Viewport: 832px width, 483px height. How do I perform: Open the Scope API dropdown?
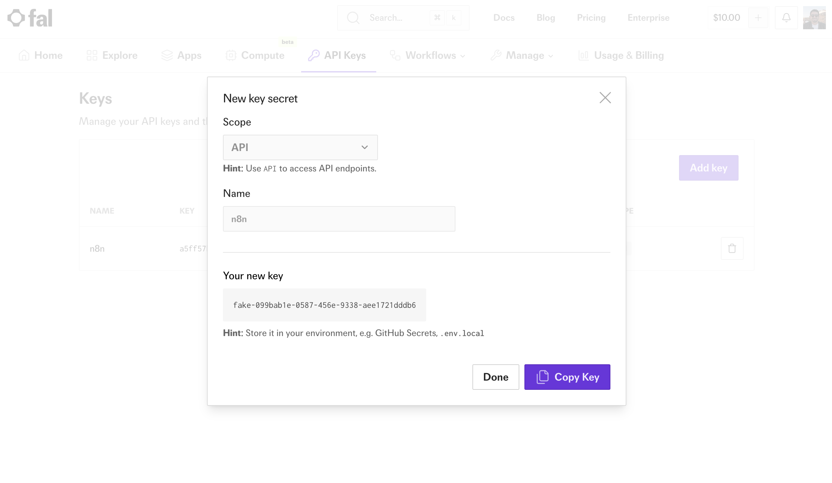pos(300,147)
